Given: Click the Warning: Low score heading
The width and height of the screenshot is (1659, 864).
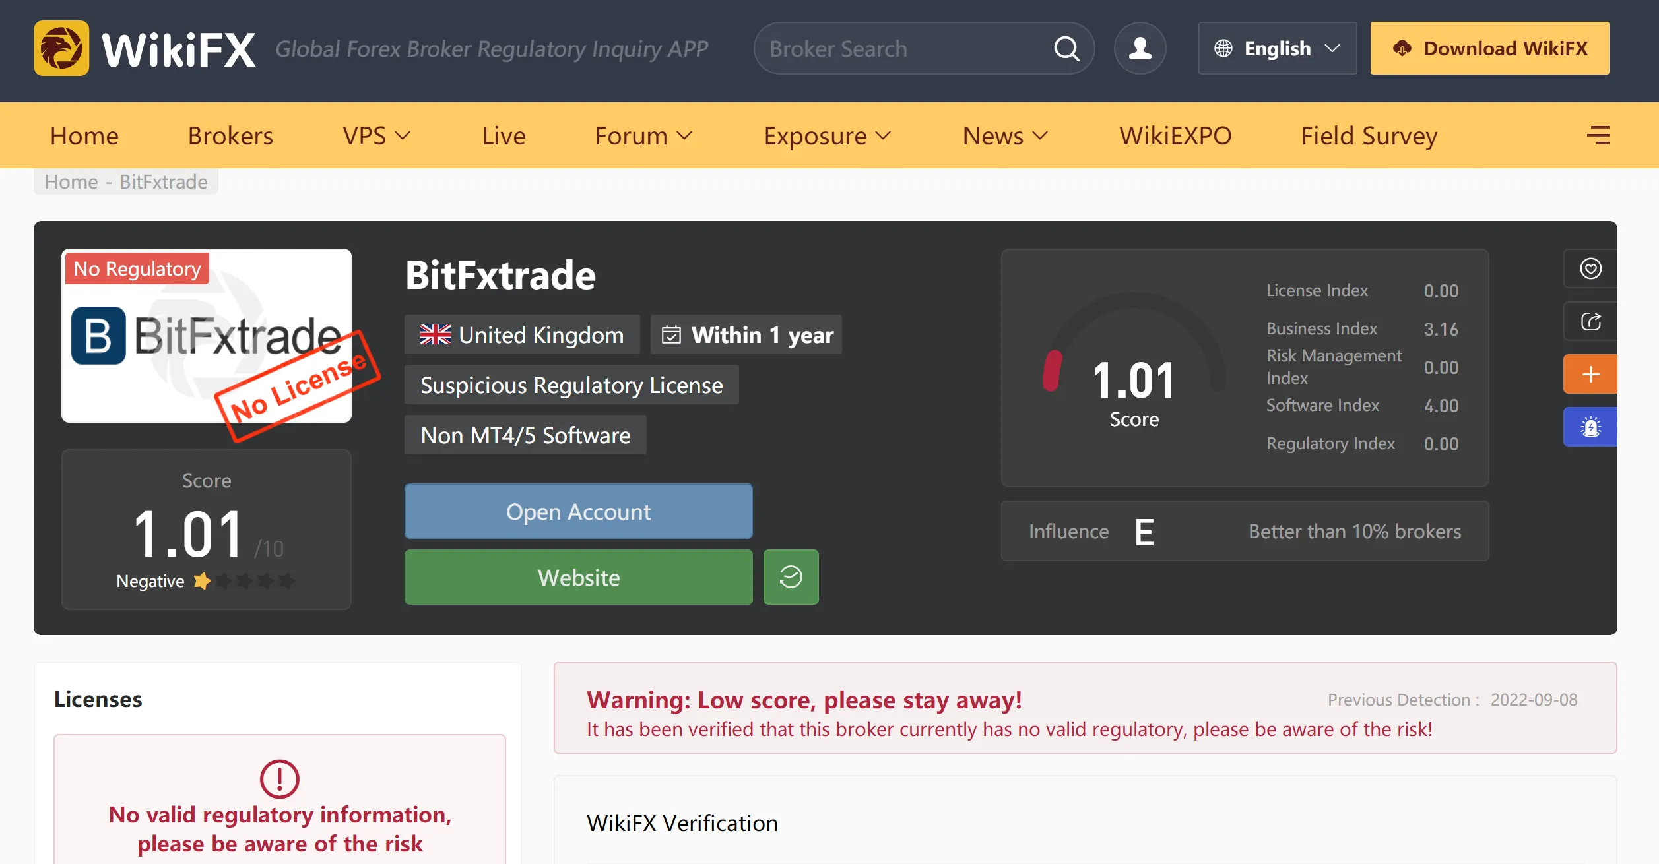Looking at the screenshot, I should coord(804,700).
